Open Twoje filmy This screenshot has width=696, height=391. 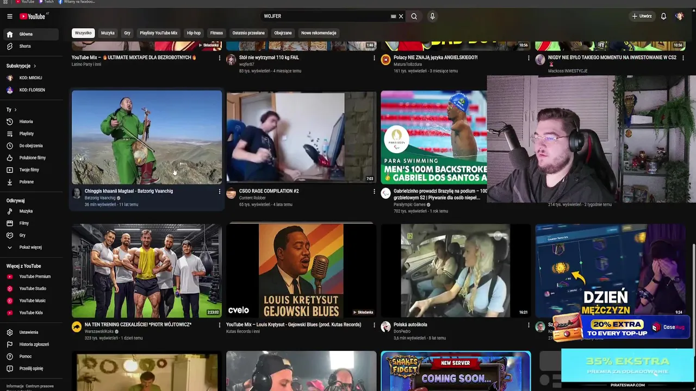[30, 170]
